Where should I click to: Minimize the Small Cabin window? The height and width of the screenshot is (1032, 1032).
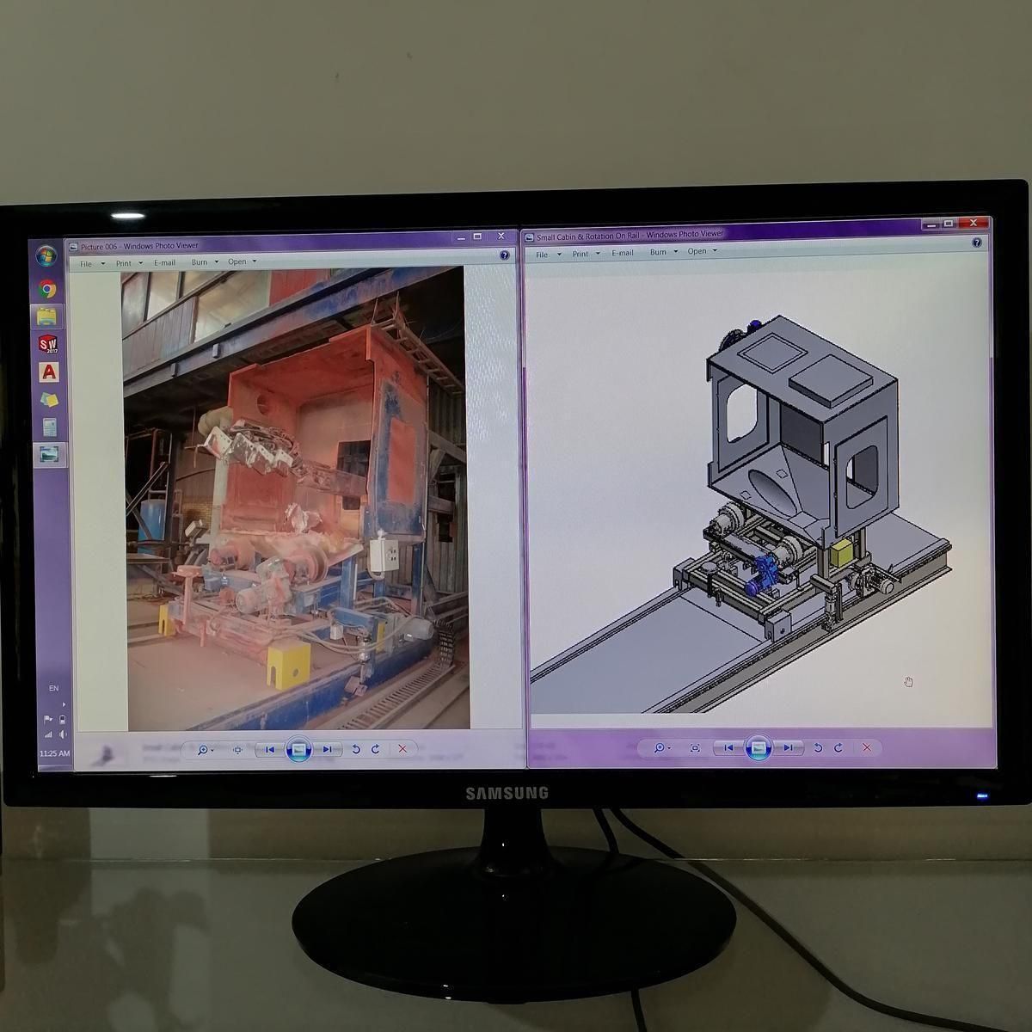pos(933,223)
